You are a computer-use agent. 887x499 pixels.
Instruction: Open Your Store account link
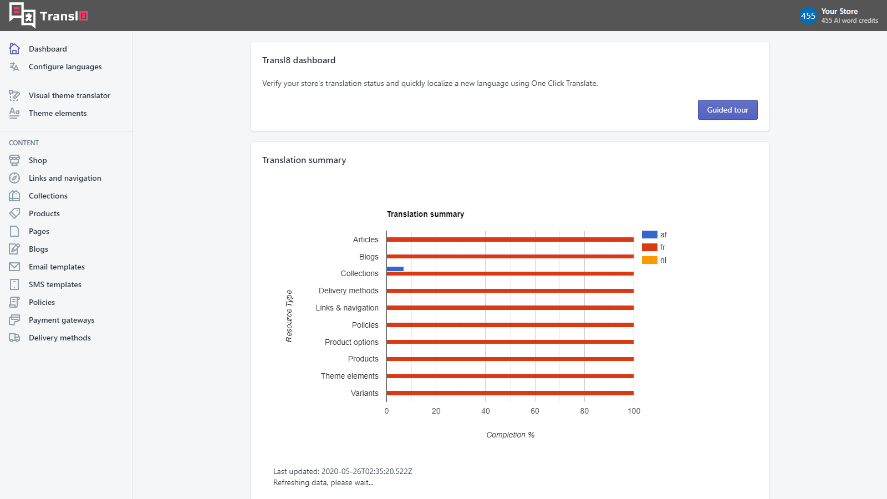pyautogui.click(x=839, y=11)
